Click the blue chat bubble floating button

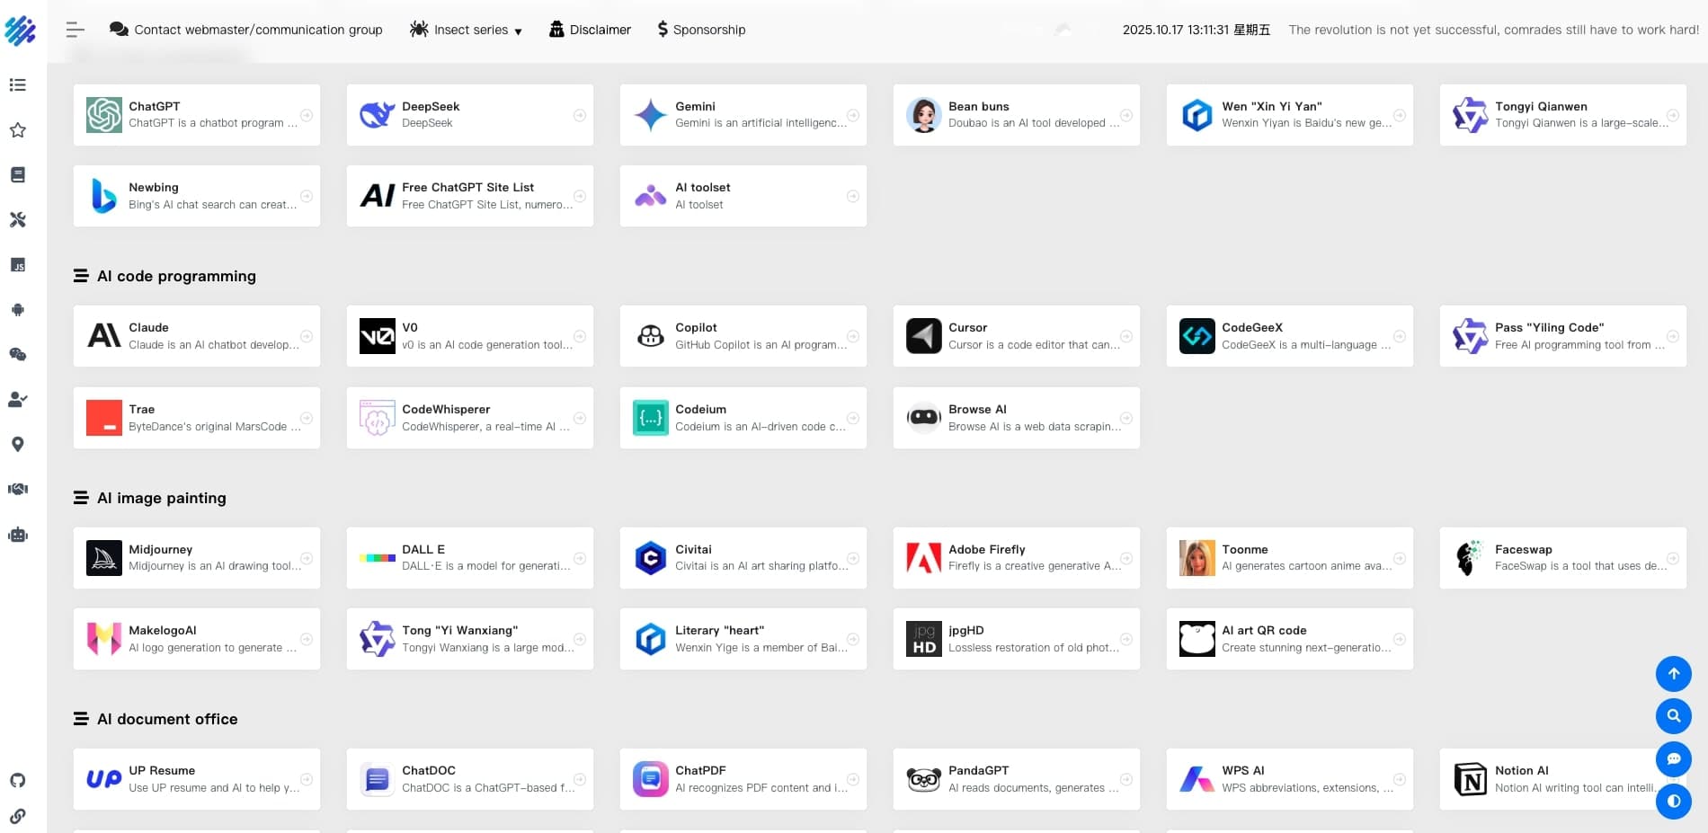click(1673, 759)
